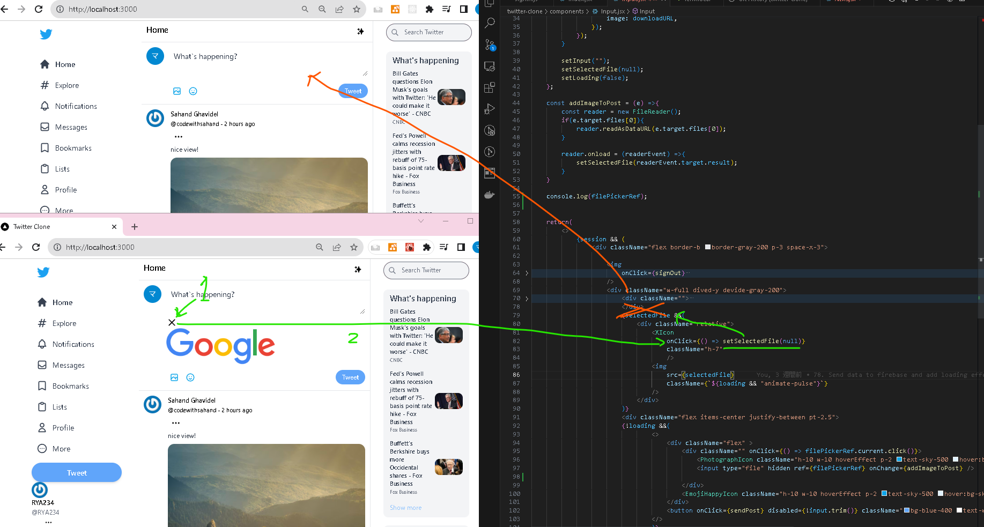Open Extensions puzzle icon in upper browser
Screen dimensions: 984x527
[429, 9]
